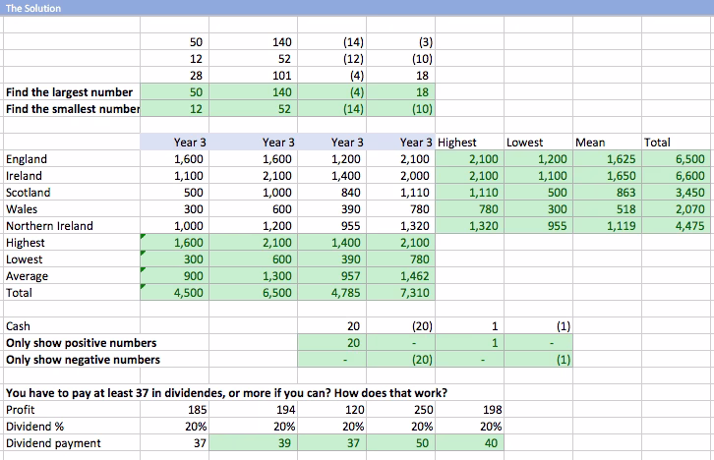714x460 pixels.
Task: Select the Total column header after Mean
Action: pyautogui.click(x=657, y=143)
